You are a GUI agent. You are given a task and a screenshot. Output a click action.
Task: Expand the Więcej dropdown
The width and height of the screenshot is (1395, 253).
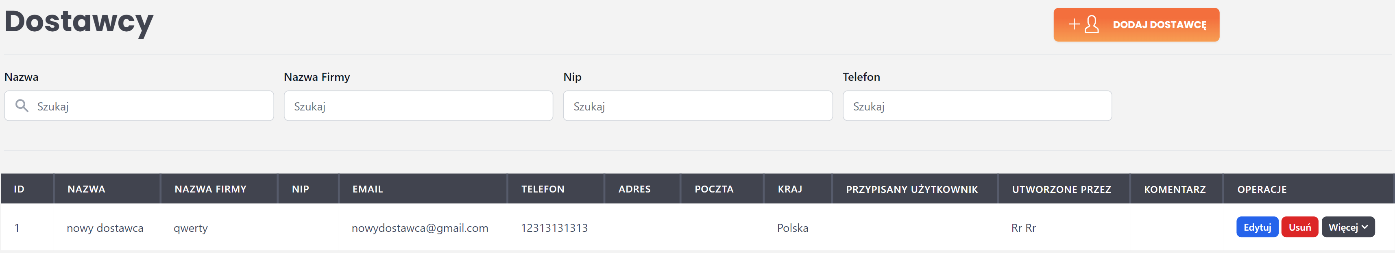1347,227
